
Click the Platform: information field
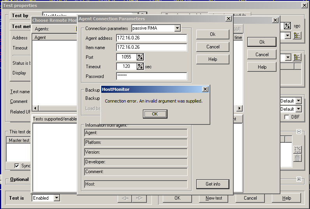[x=136, y=142]
